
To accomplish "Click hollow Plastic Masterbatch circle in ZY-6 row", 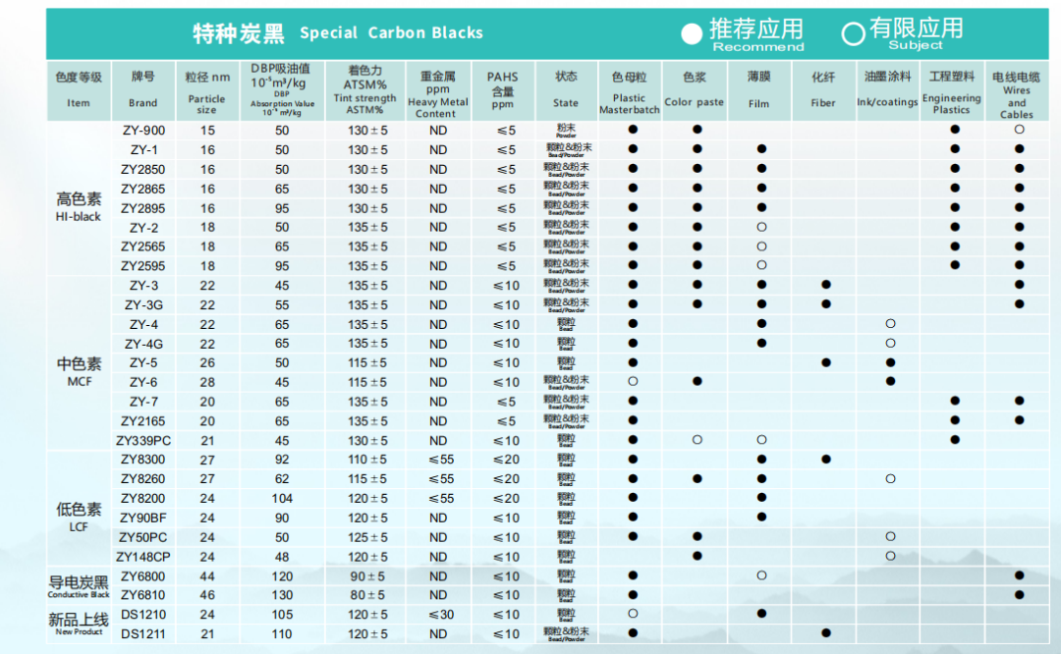I will click(x=633, y=381).
